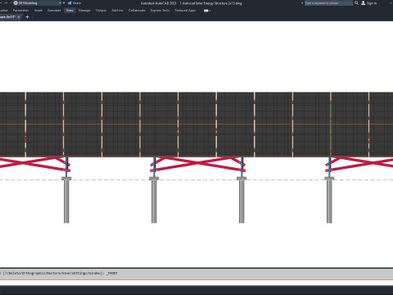Viewport: 393px width, 295px height.
Task: Click the redo arrow in quick access toolbar
Action: click(x=6, y=3)
